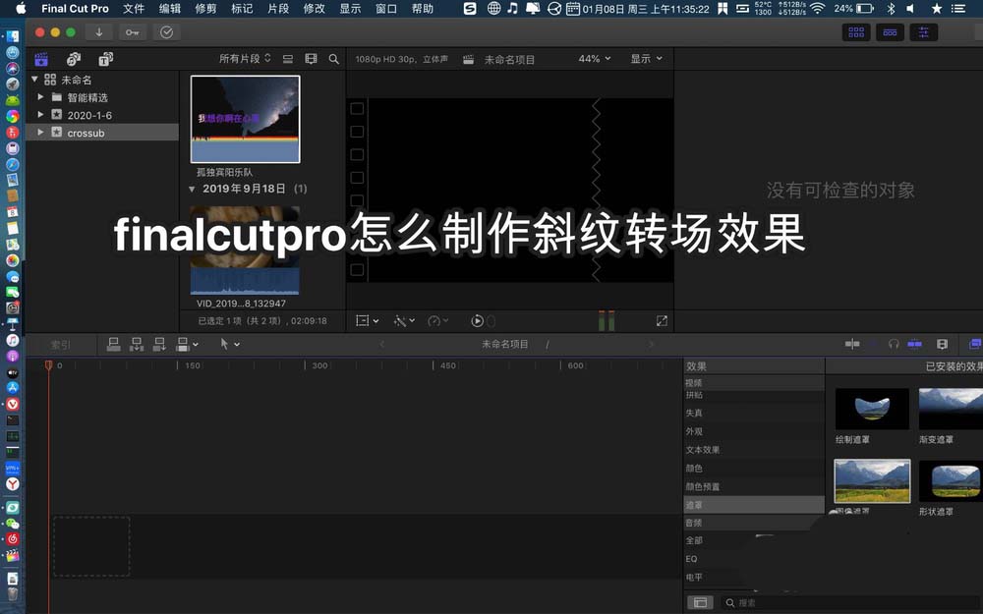The width and height of the screenshot is (983, 614).
Task: Show the Libraries sidebar clapper icon
Action: (x=41, y=59)
